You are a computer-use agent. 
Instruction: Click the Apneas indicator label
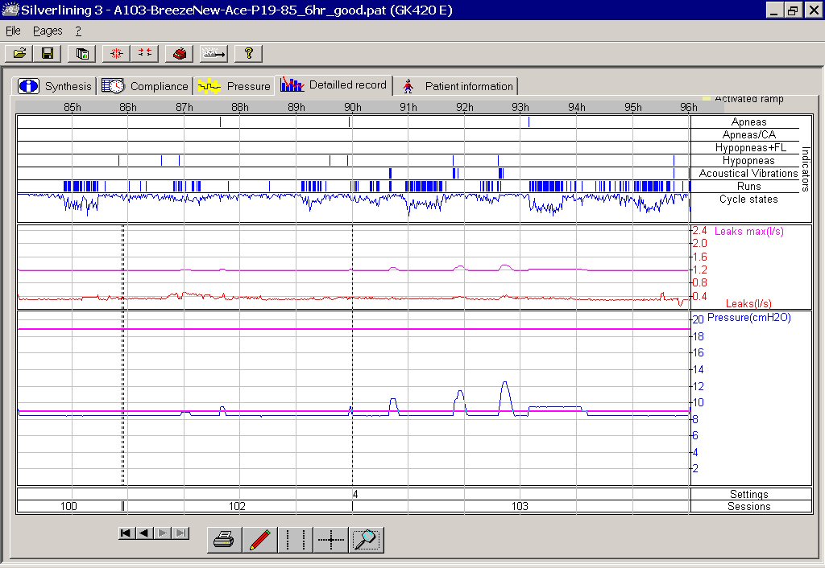pos(748,122)
